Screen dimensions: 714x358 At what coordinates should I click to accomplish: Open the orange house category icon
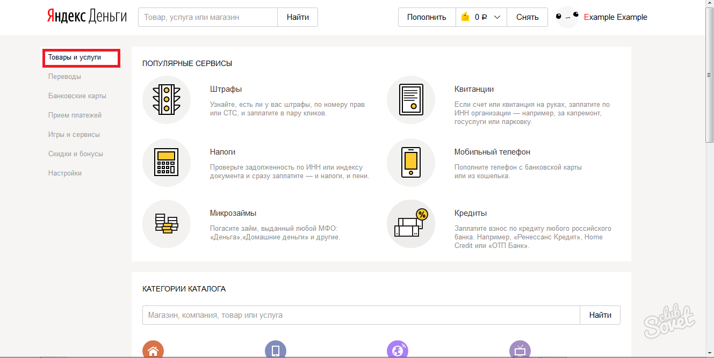coord(153,350)
